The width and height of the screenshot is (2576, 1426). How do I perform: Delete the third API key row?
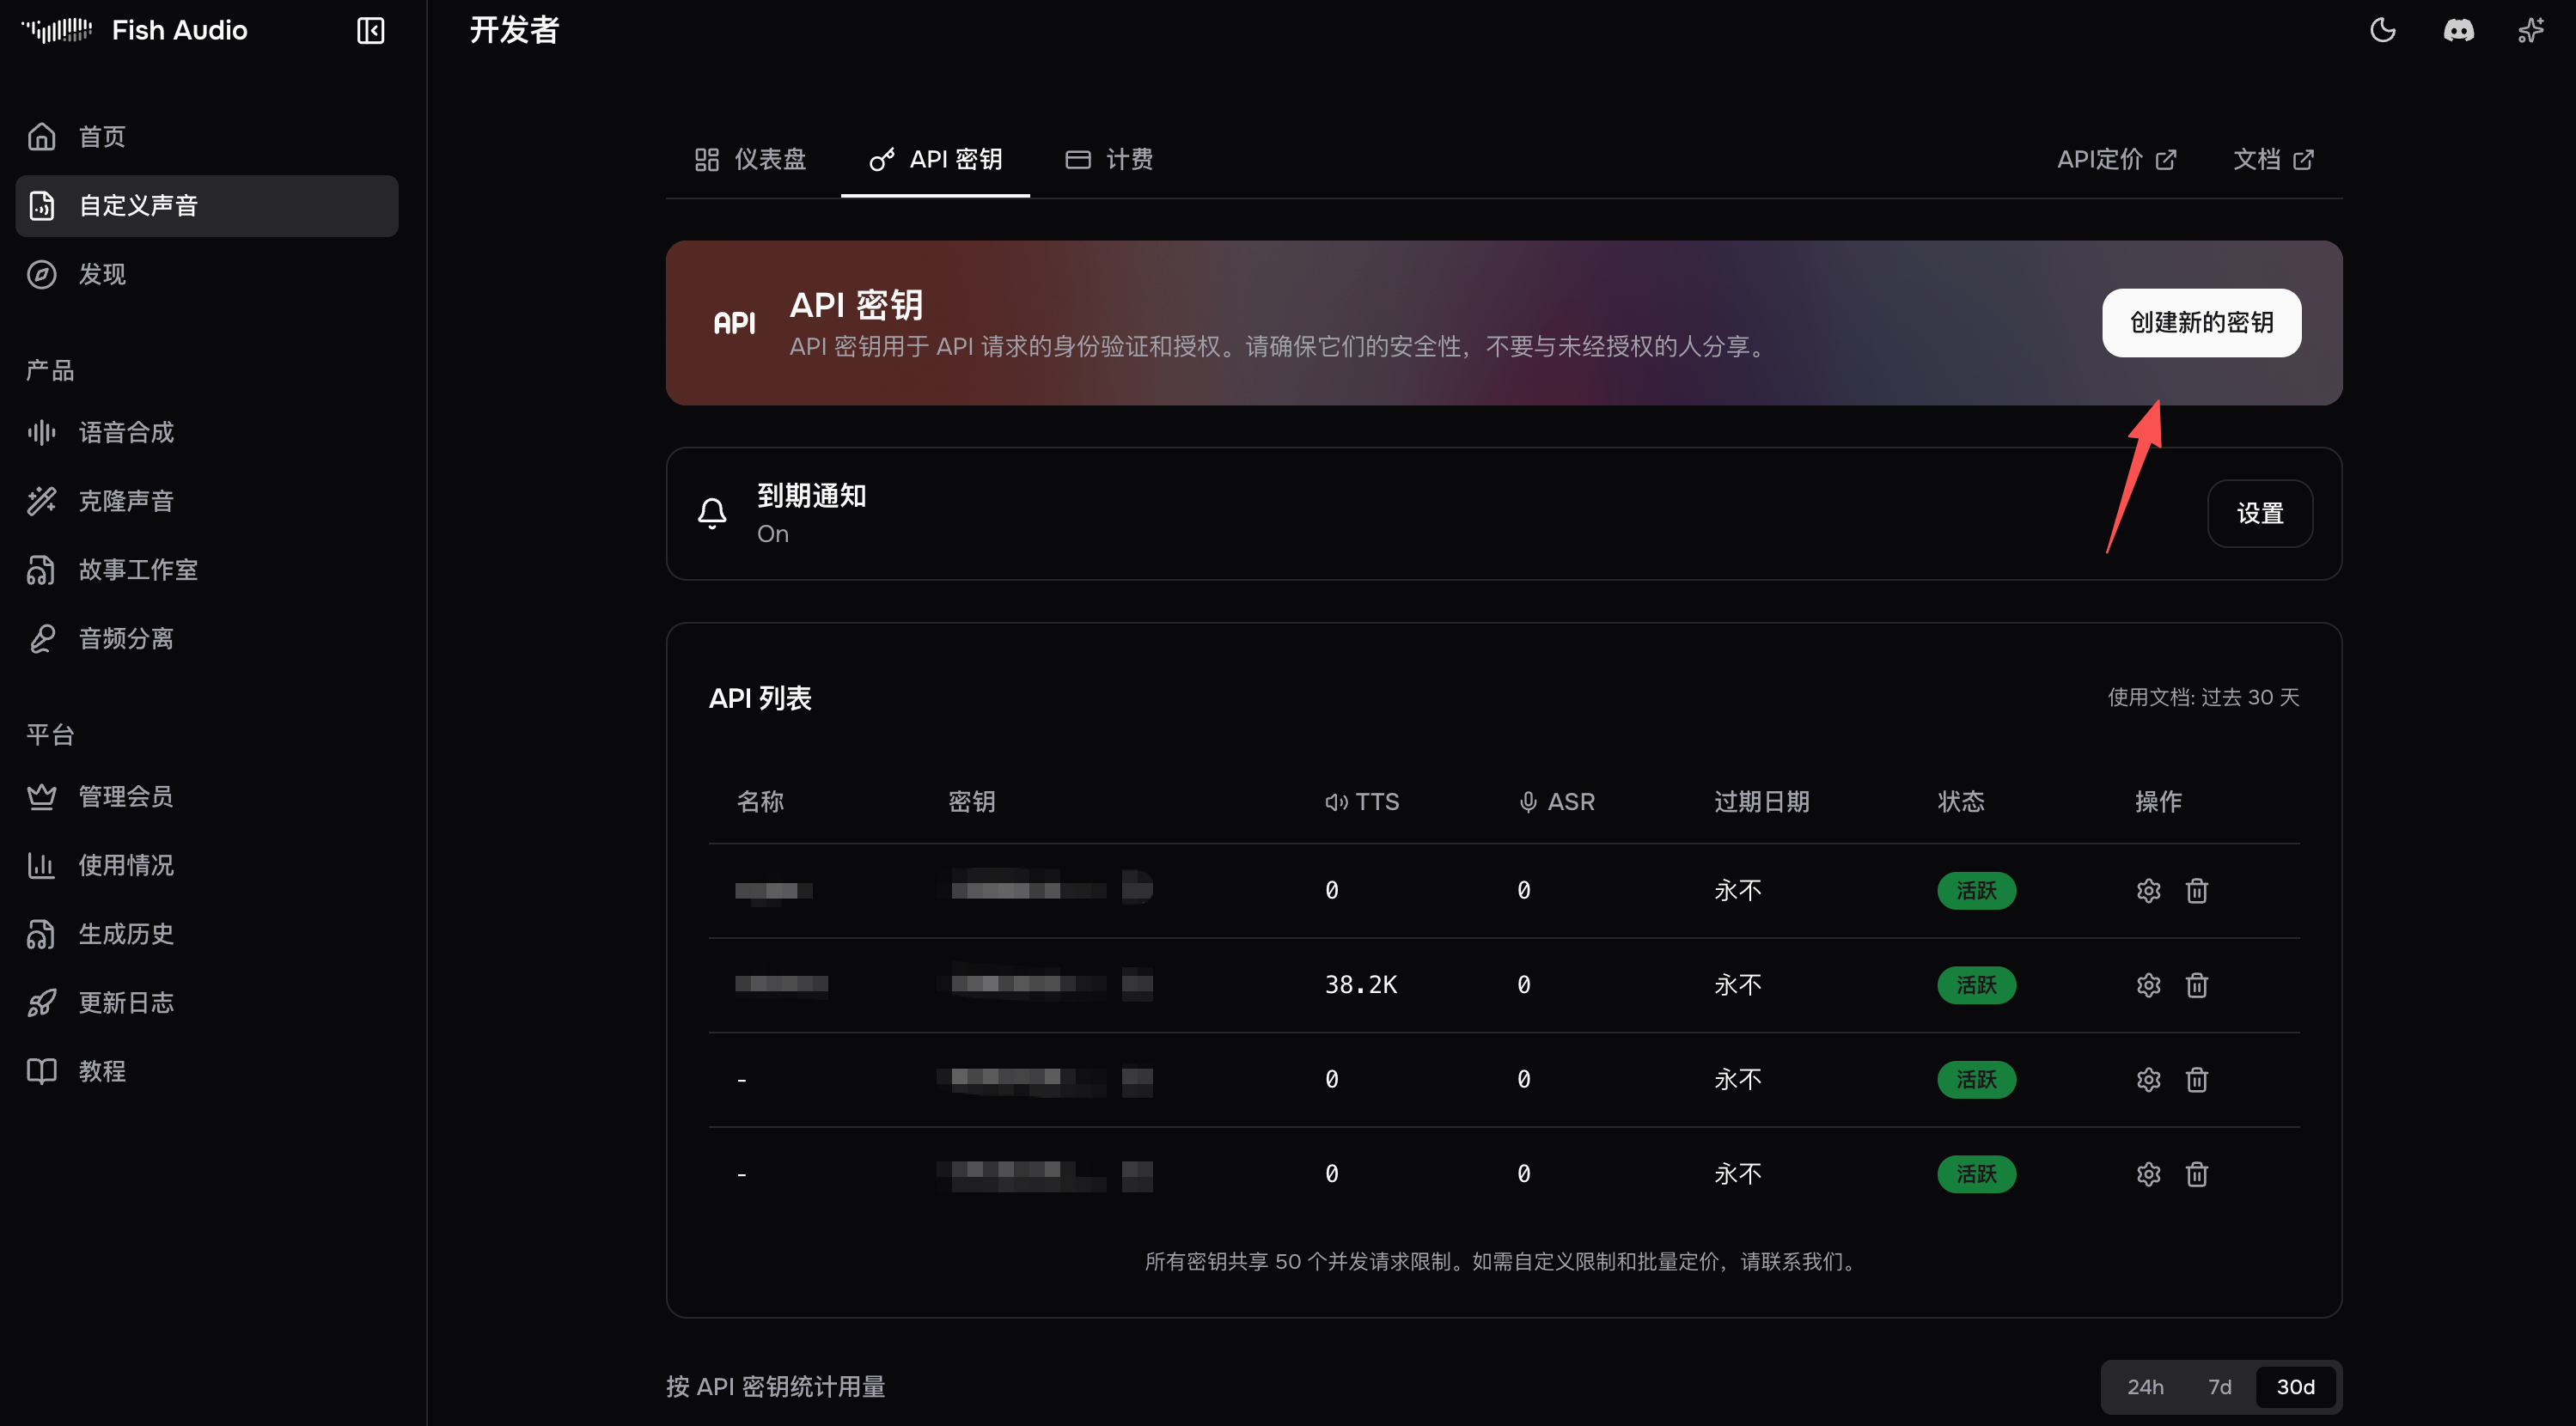2196,1080
